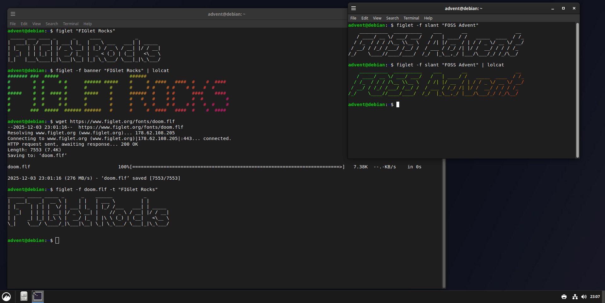Open View menu in front terminal

pos(377,18)
